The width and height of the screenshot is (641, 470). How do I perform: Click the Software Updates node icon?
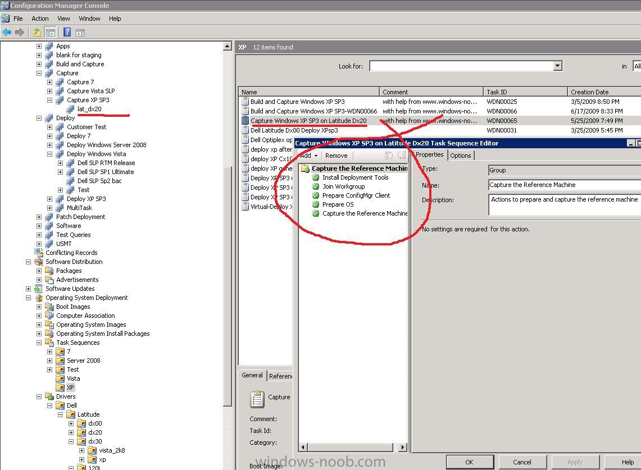(x=39, y=289)
